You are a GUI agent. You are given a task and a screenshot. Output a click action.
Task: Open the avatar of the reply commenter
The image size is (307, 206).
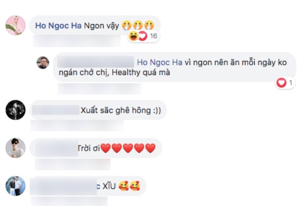[42, 63]
